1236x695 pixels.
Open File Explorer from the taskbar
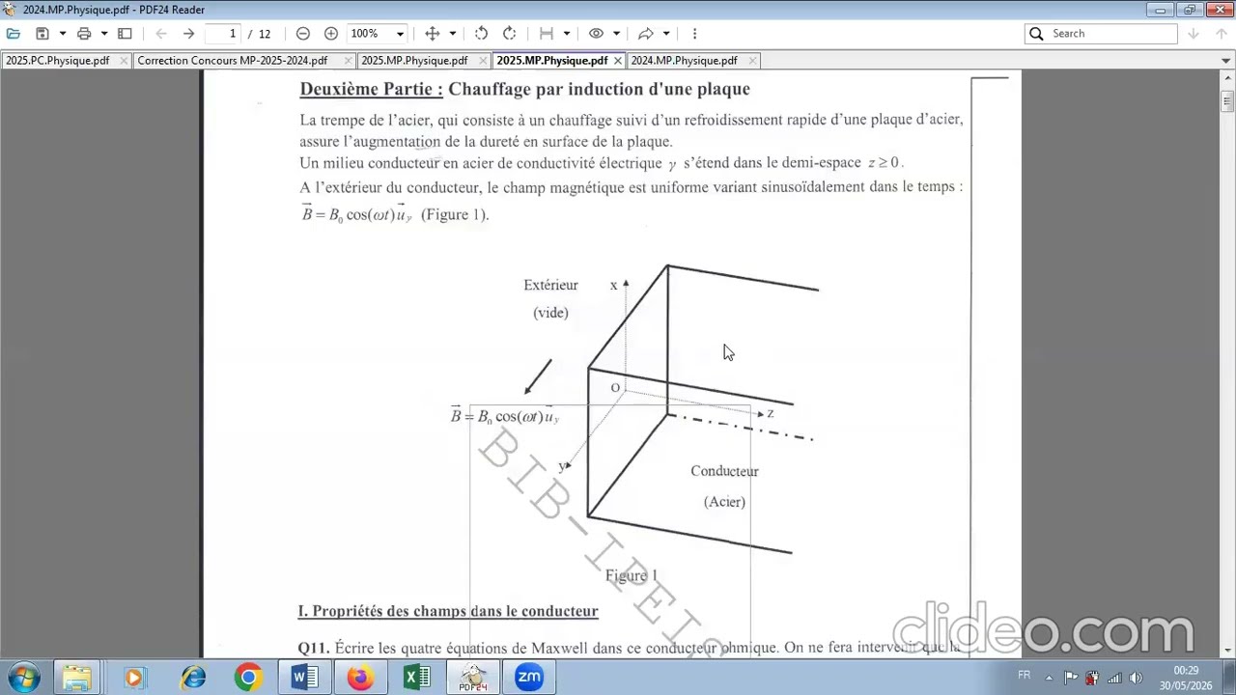77,678
